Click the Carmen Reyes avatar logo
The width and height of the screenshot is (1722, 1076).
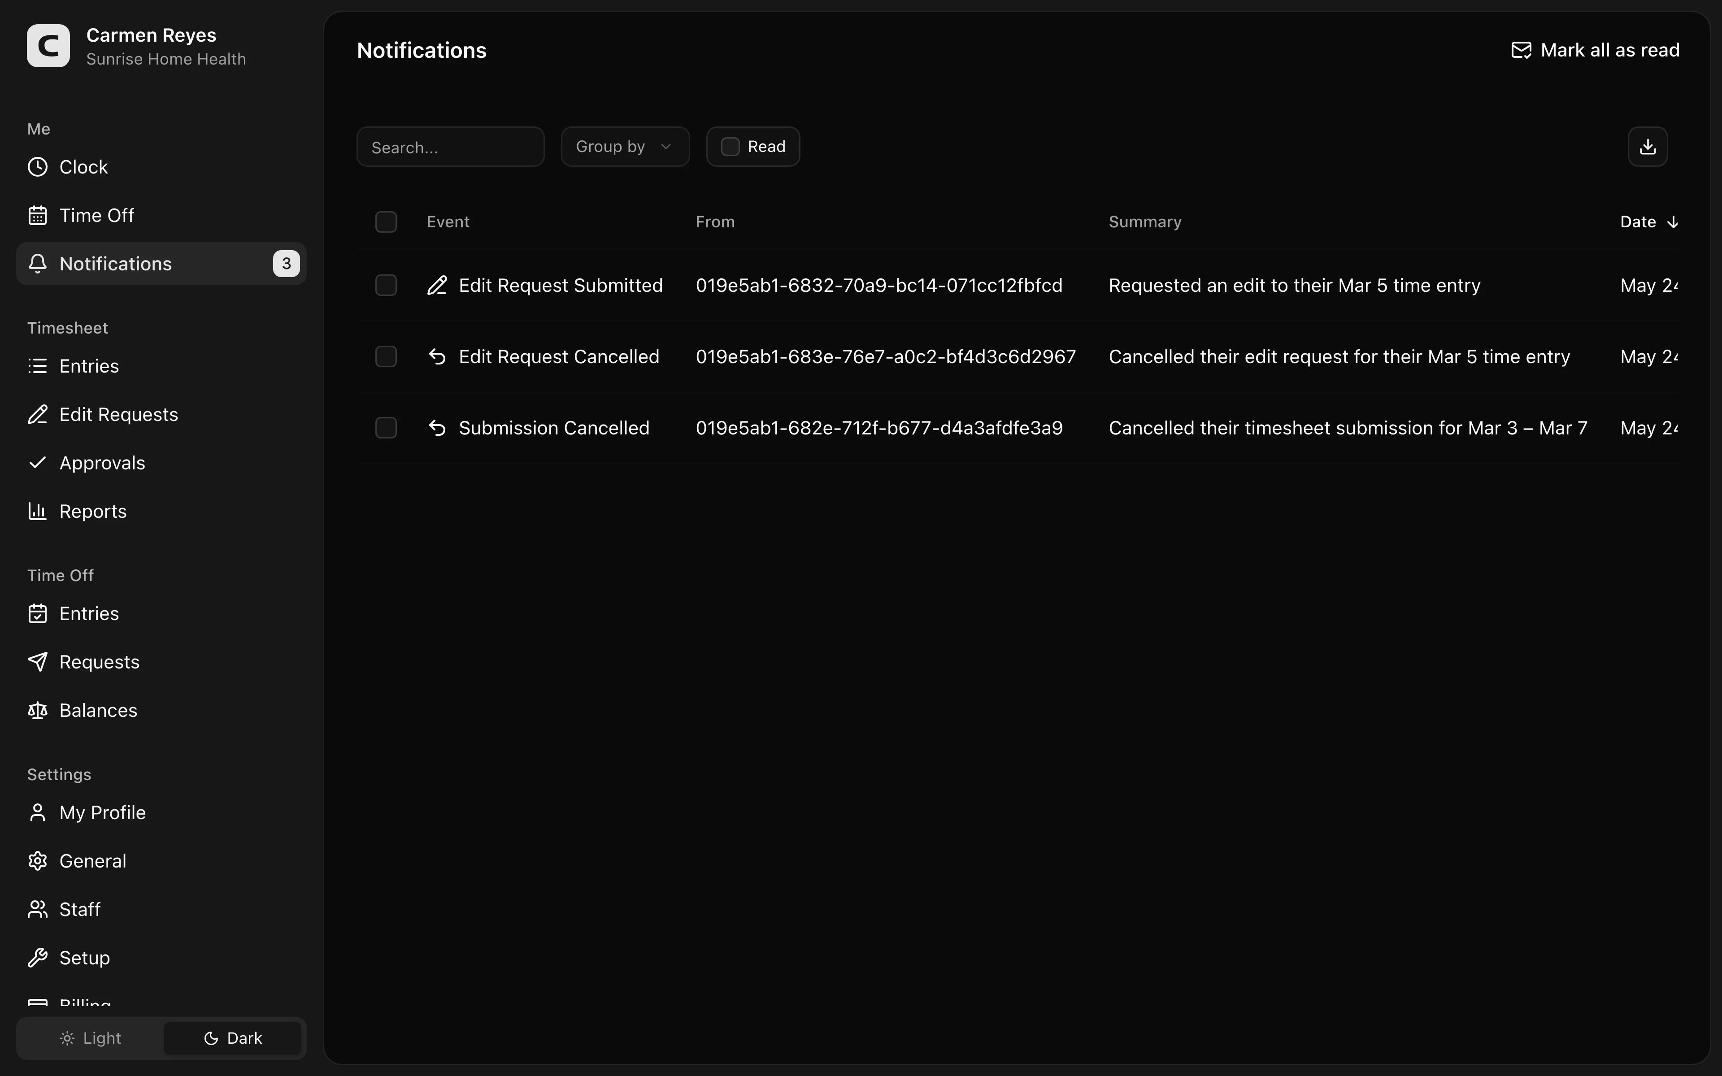point(48,46)
